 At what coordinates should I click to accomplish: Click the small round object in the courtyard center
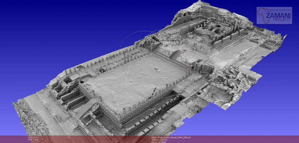tap(156, 69)
